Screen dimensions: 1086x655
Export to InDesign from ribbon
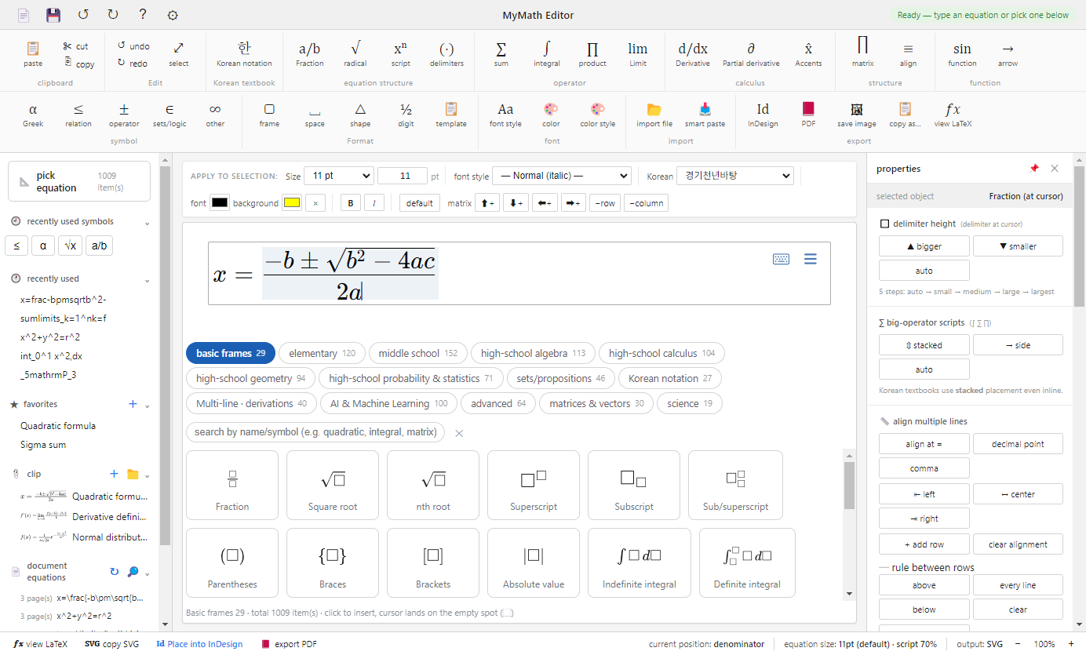763,115
